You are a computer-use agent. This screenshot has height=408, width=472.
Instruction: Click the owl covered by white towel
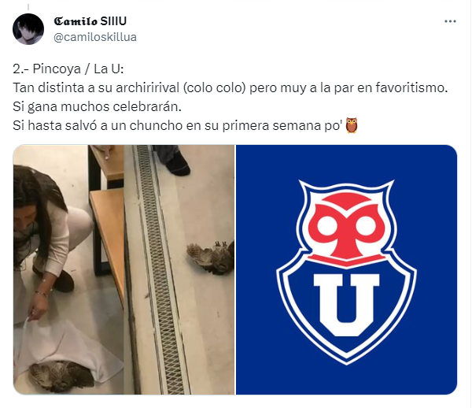pos(61,376)
